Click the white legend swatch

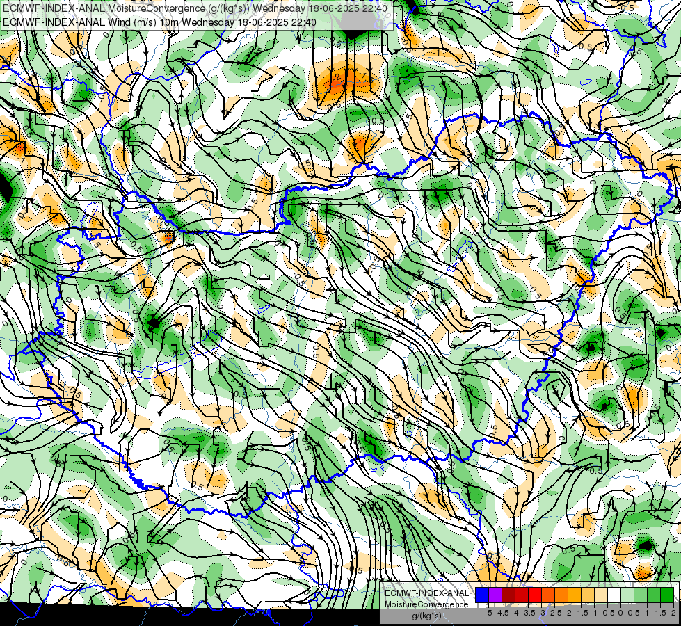click(x=614, y=595)
